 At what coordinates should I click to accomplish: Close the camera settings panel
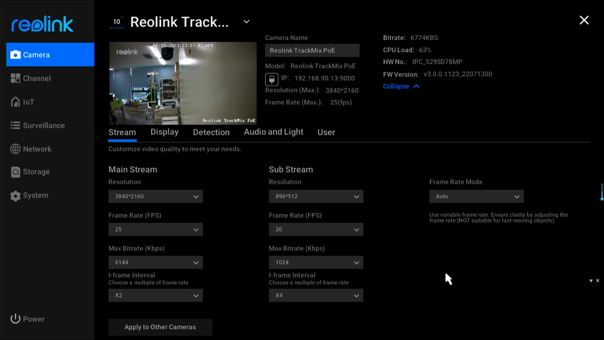click(x=584, y=20)
